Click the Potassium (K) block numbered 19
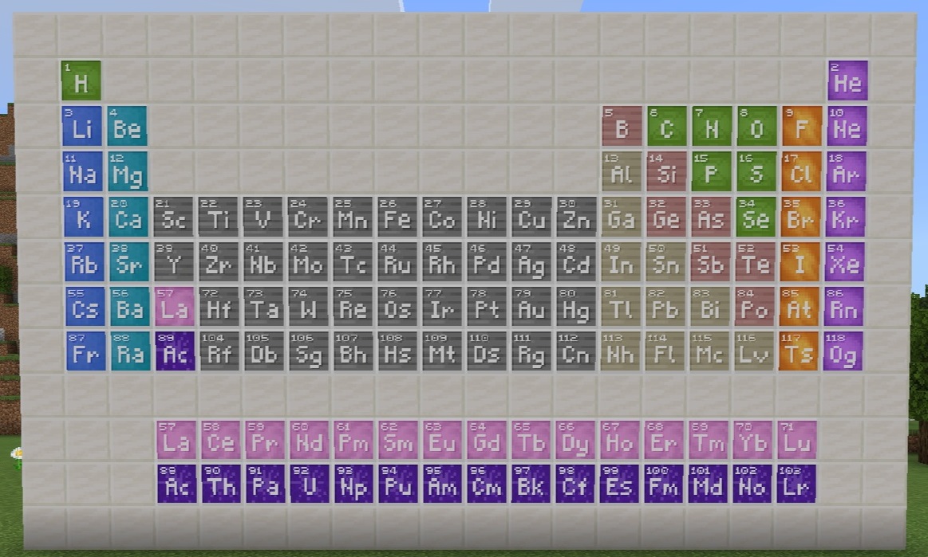Image resolution: width=928 pixels, height=557 pixels. [x=84, y=217]
